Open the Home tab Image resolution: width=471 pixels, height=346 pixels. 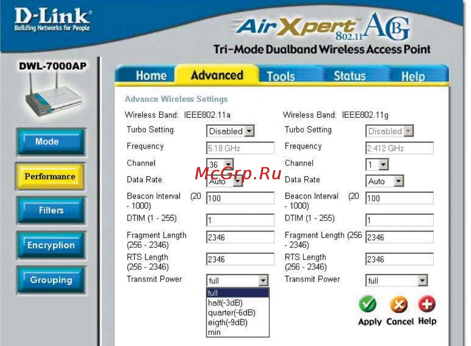coord(151,75)
